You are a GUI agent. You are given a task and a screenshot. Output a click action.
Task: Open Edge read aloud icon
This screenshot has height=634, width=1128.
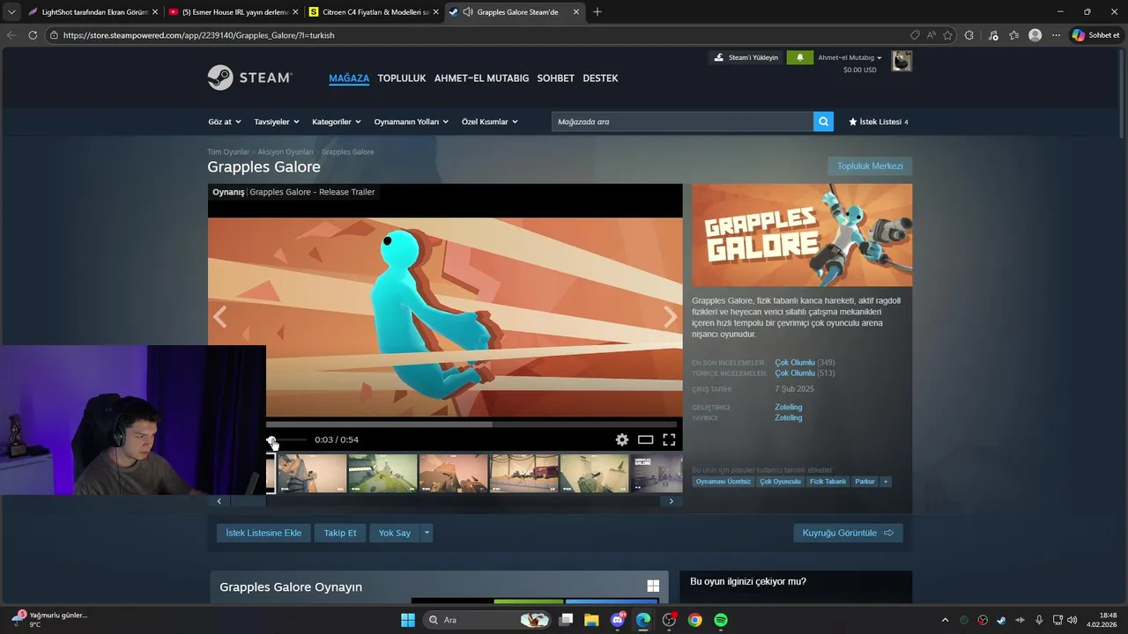point(931,35)
